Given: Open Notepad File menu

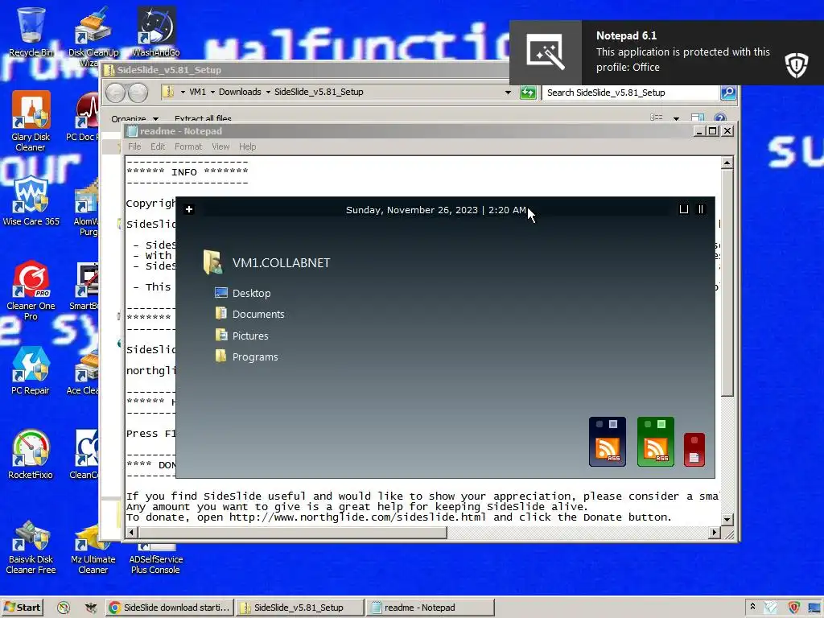Looking at the screenshot, I should click(134, 146).
